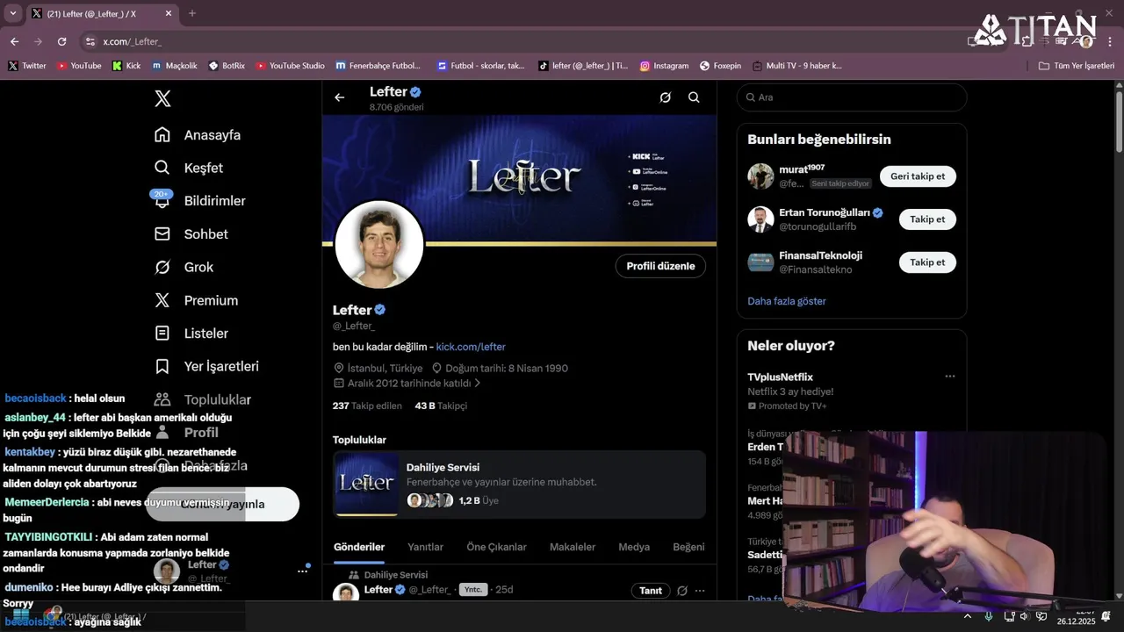
Task: Click Geri takip et for murat
Action: [918, 176]
